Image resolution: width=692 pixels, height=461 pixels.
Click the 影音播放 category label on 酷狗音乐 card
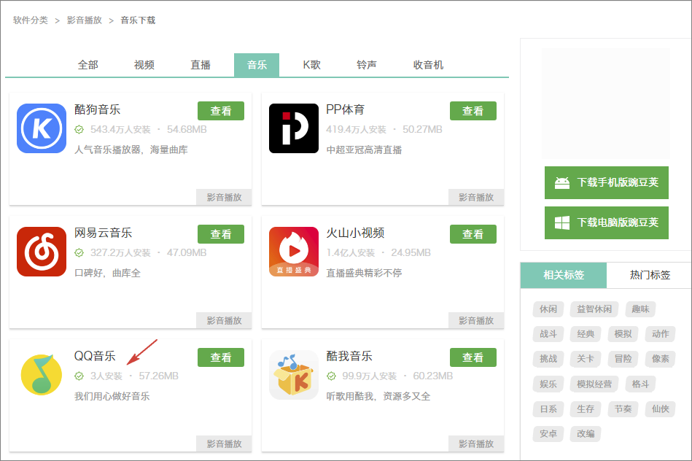224,198
